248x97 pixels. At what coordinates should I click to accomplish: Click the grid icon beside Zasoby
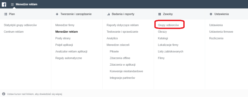point(160,14)
